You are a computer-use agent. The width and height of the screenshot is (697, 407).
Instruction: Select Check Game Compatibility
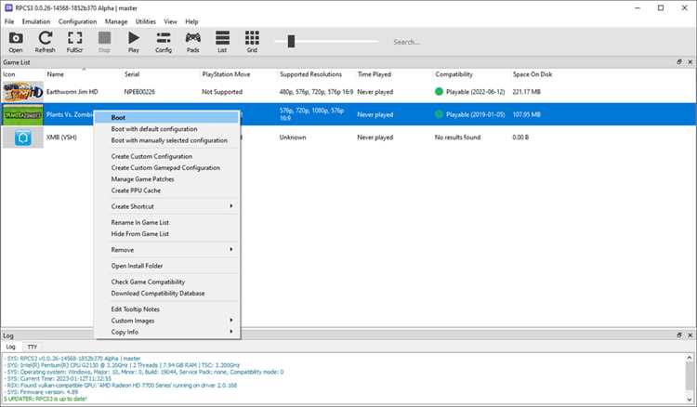pyautogui.click(x=167, y=282)
